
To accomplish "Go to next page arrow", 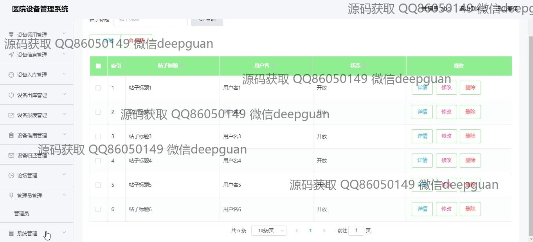I will click(x=324, y=231).
